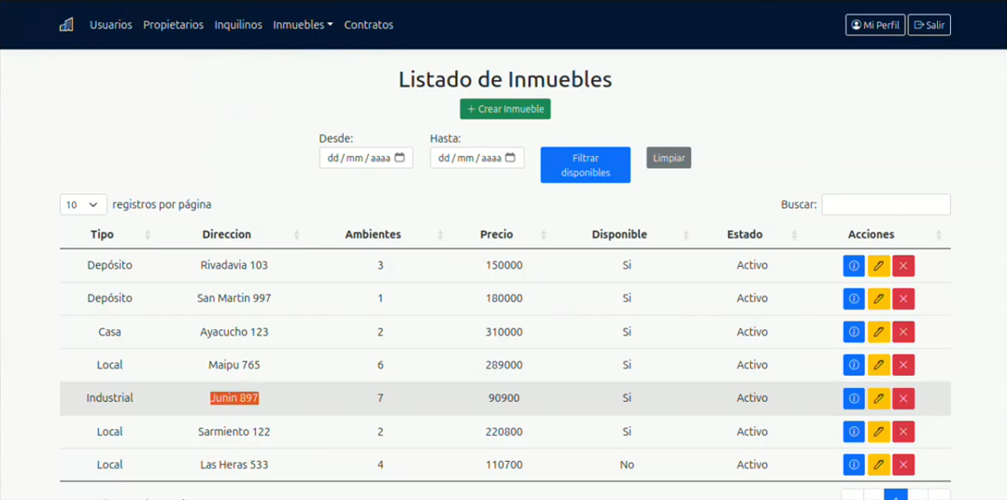Click the price cell 90900
Screen dimensions: 1007x500
504,398
